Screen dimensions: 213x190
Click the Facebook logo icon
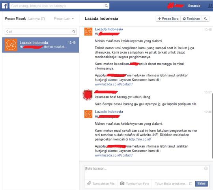point(5,6)
